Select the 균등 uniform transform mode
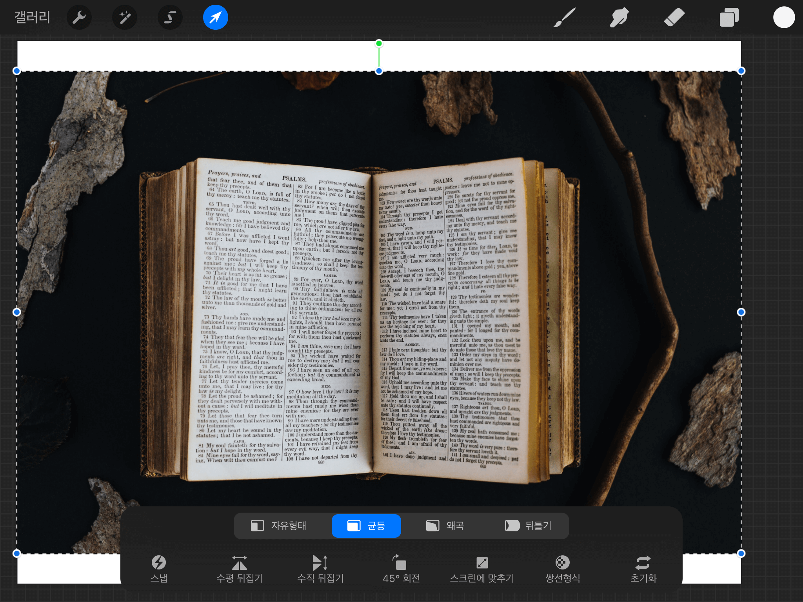 tap(366, 526)
